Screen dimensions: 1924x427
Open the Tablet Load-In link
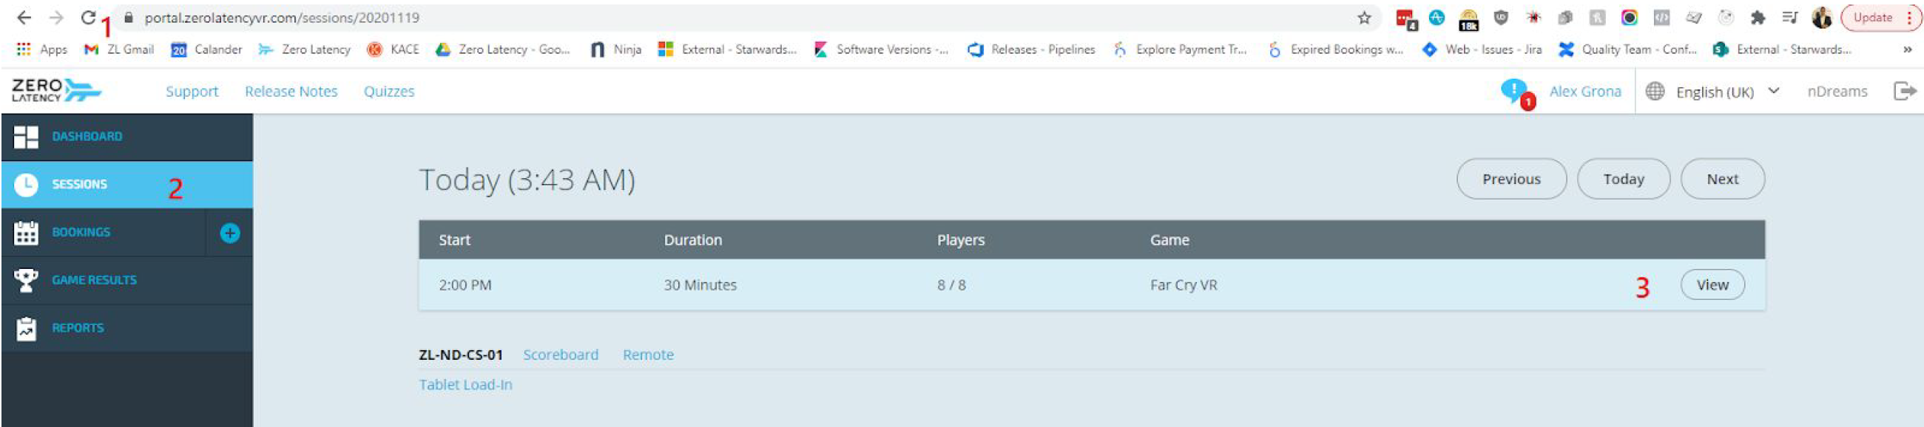pyautogui.click(x=465, y=384)
